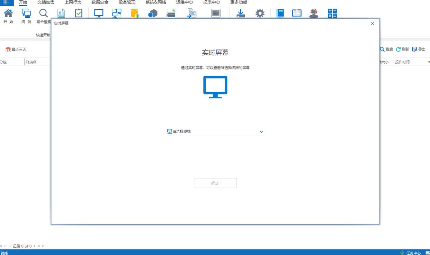Switch to the 报表中心 tab

pos(212,2)
